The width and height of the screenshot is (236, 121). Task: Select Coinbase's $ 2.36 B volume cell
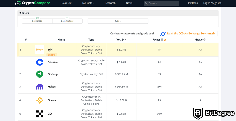point(121,62)
